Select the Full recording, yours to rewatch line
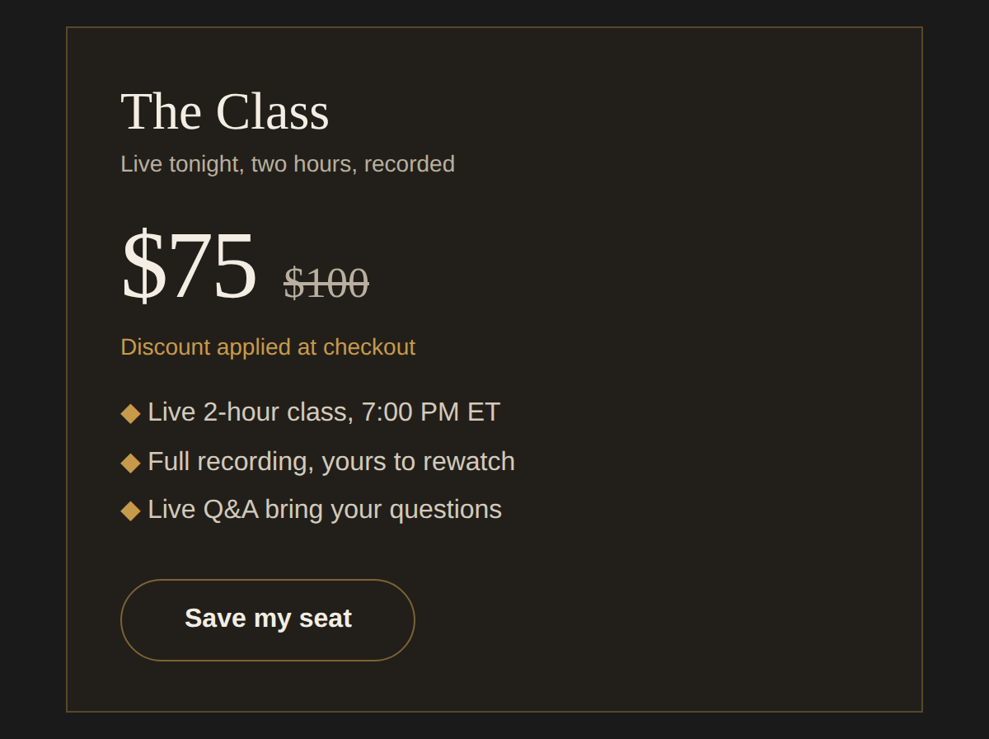The width and height of the screenshot is (989, 739). coord(331,461)
